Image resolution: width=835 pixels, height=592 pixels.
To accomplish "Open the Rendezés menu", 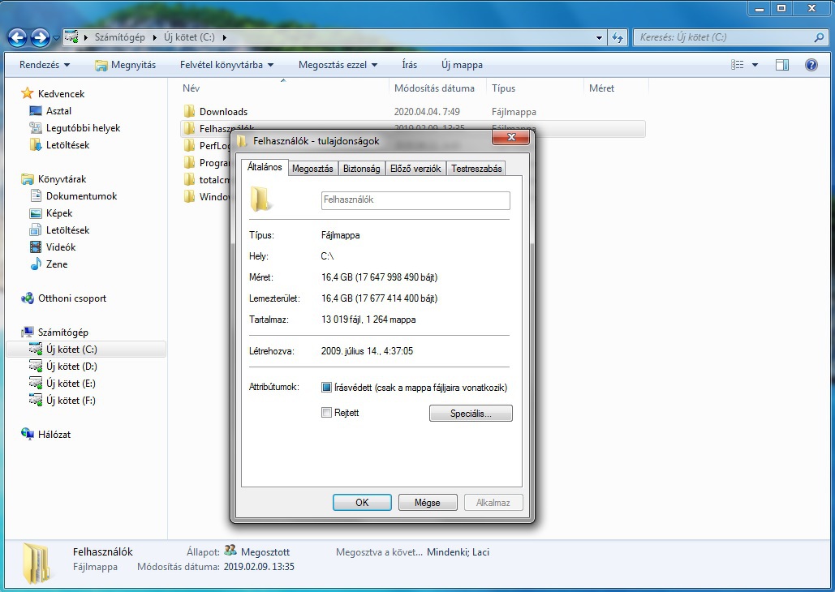I will (45, 65).
